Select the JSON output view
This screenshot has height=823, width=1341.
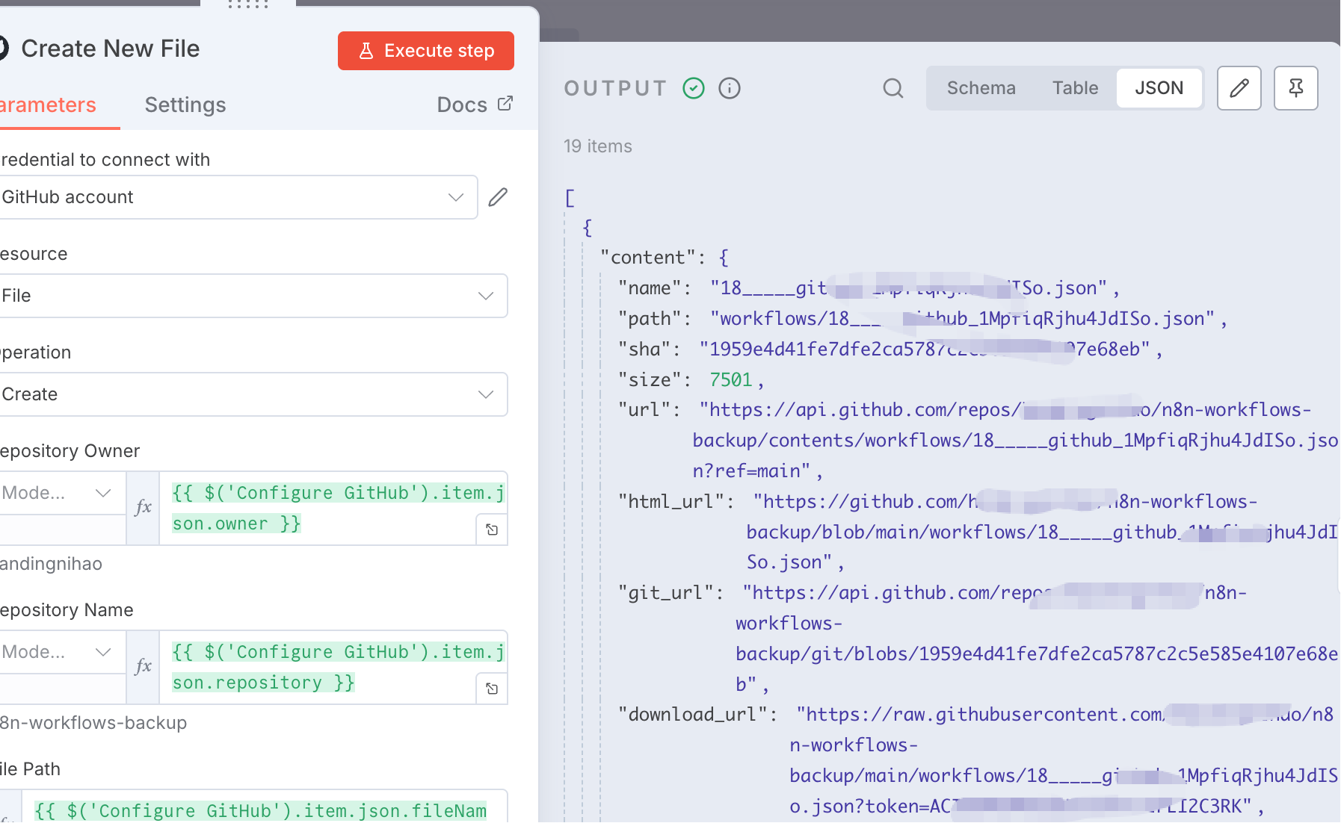pyautogui.click(x=1159, y=88)
